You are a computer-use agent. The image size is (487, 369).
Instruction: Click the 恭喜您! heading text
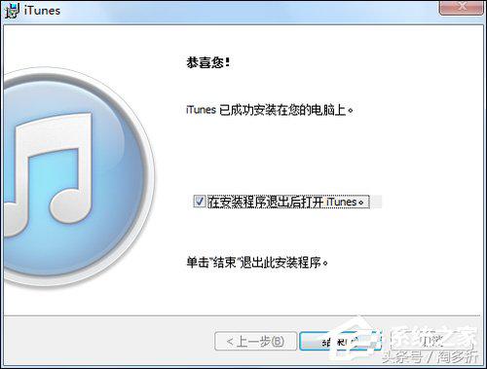tap(208, 62)
